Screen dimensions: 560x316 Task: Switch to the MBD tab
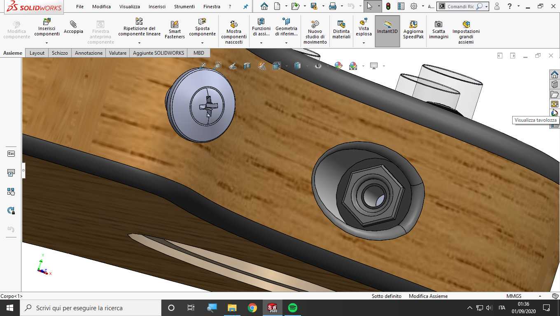point(199,53)
